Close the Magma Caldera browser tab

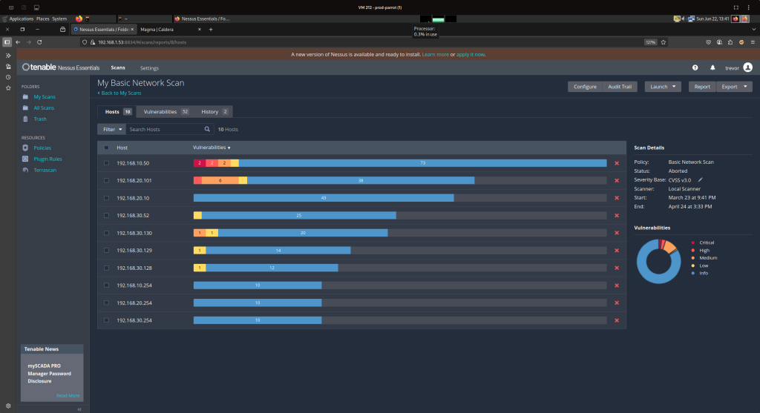pyautogui.click(x=199, y=29)
